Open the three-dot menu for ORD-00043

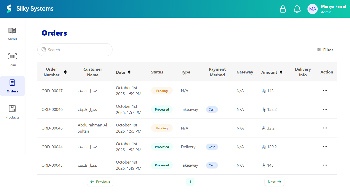click(x=325, y=165)
